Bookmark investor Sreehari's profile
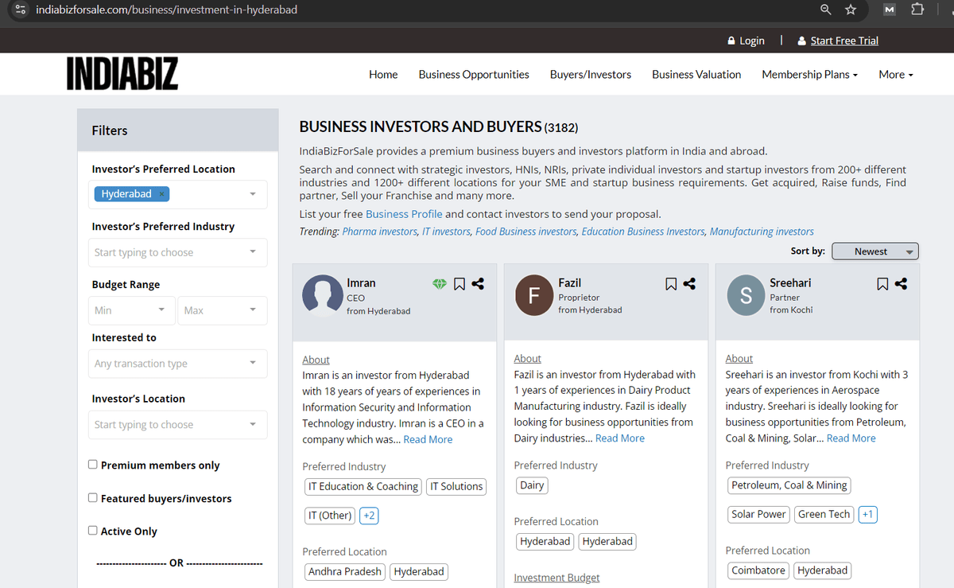The image size is (954, 588). [882, 283]
